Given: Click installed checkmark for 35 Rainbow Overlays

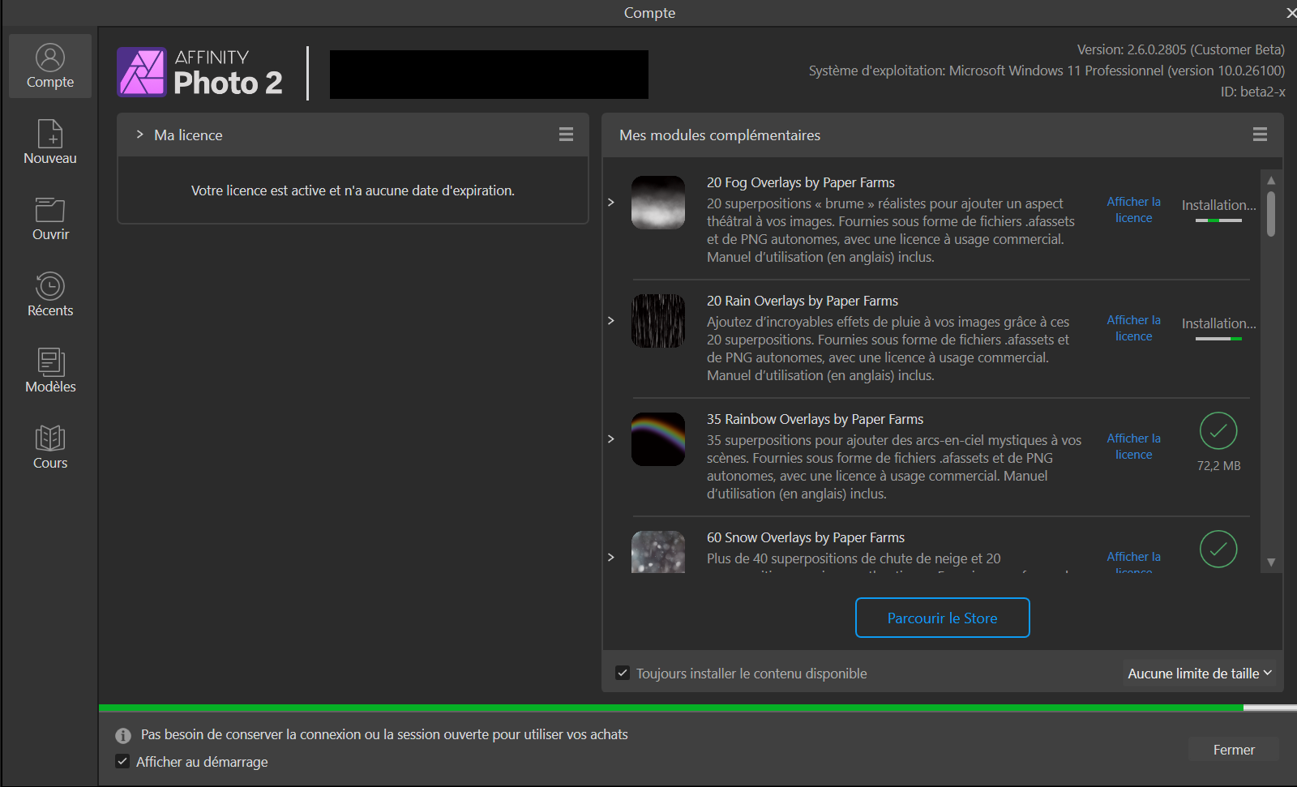Looking at the screenshot, I should 1218,430.
